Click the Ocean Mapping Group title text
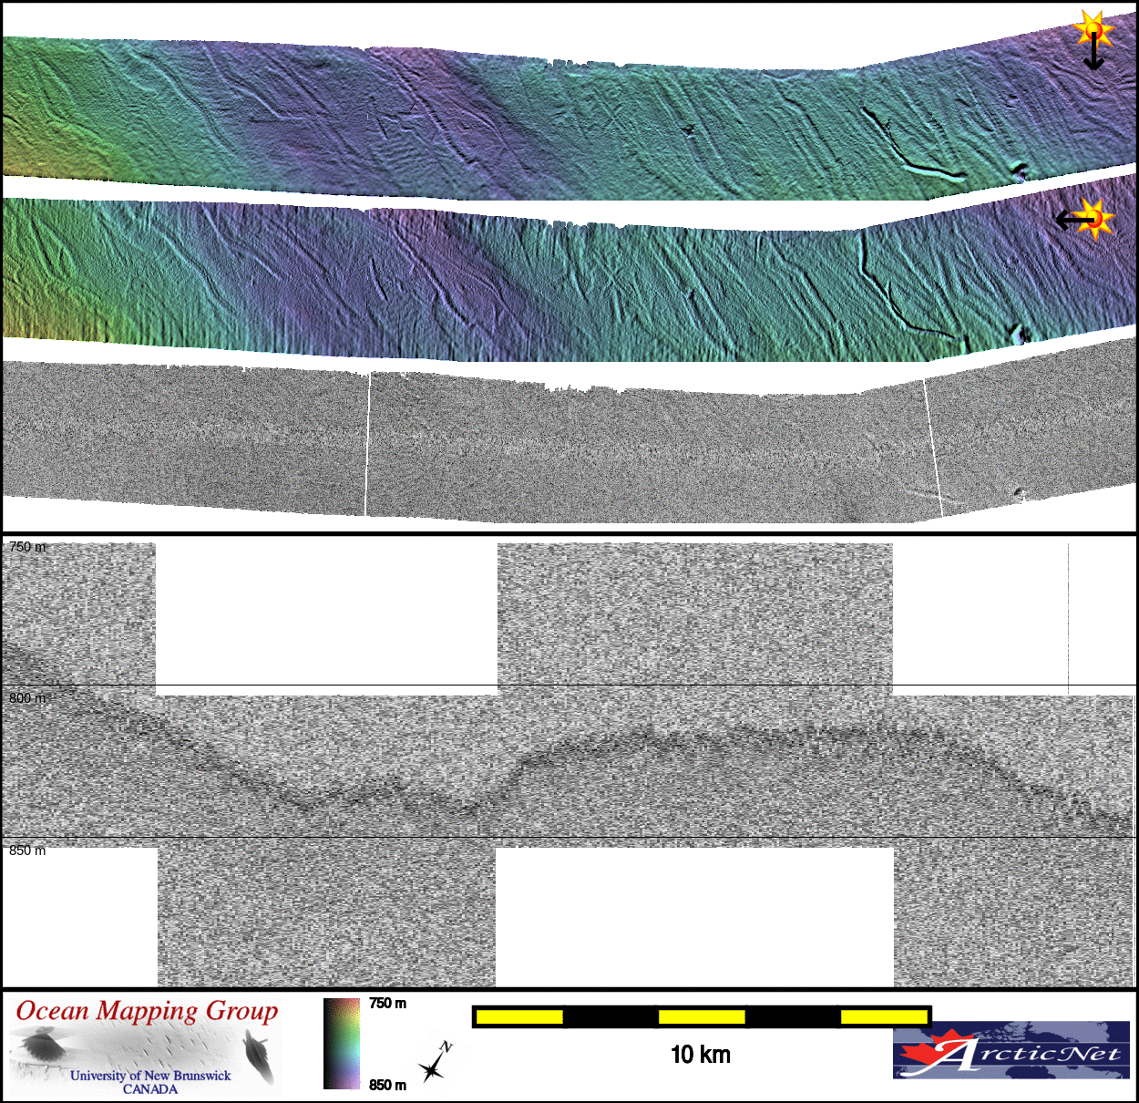 [147, 1011]
